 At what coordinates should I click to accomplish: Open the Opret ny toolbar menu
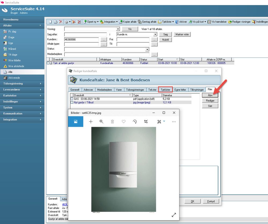pos(91,22)
